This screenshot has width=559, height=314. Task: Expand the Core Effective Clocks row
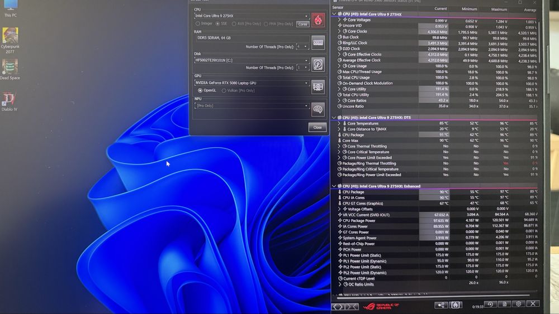[339, 55]
